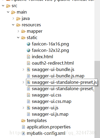Click the resources folder icon
Screen dimensions: 100x138
18,25
